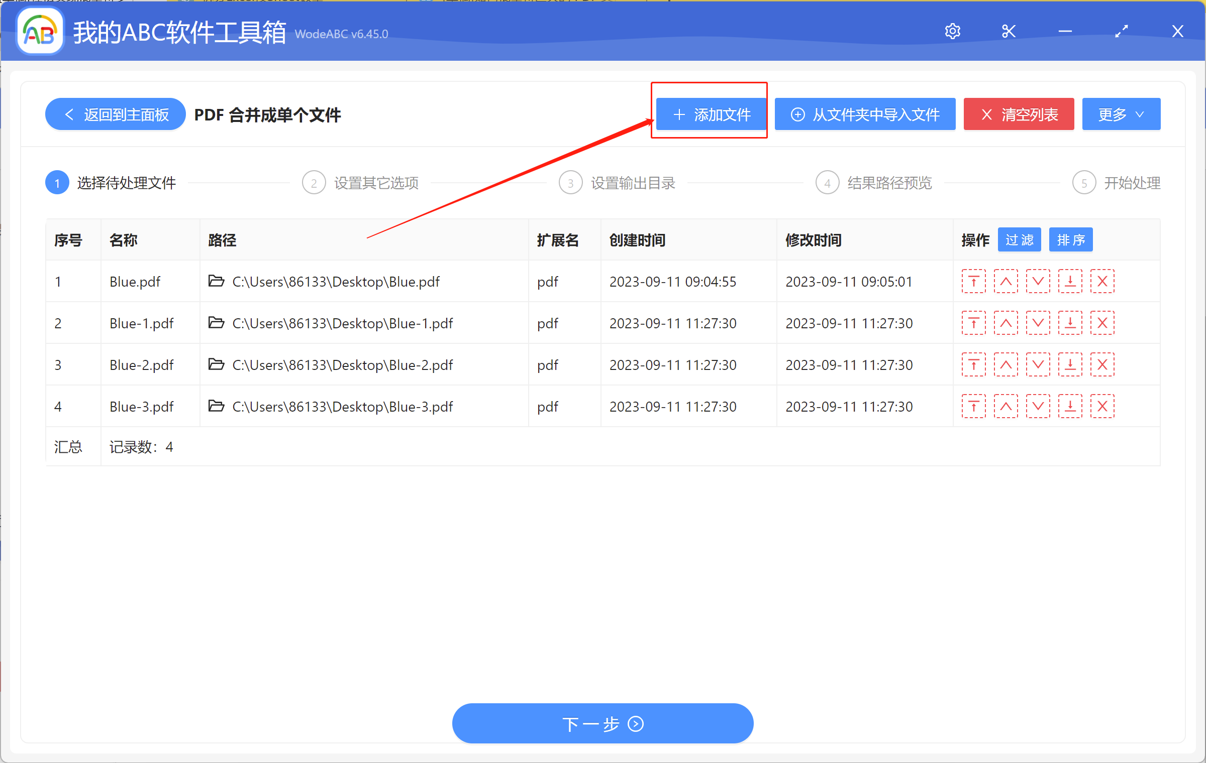Viewport: 1206px width, 763px height.
Task: Open settings gear in the title bar
Action: pyautogui.click(x=952, y=31)
